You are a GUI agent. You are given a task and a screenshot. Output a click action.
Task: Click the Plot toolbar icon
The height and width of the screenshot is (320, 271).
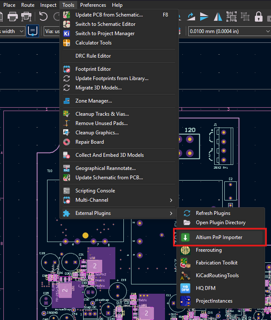click(x=26, y=17)
